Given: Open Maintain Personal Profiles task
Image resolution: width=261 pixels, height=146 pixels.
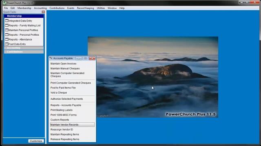Looking at the screenshot, I should [x=23, y=30].
